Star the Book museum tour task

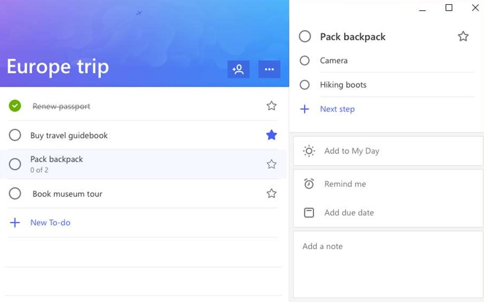tap(272, 193)
